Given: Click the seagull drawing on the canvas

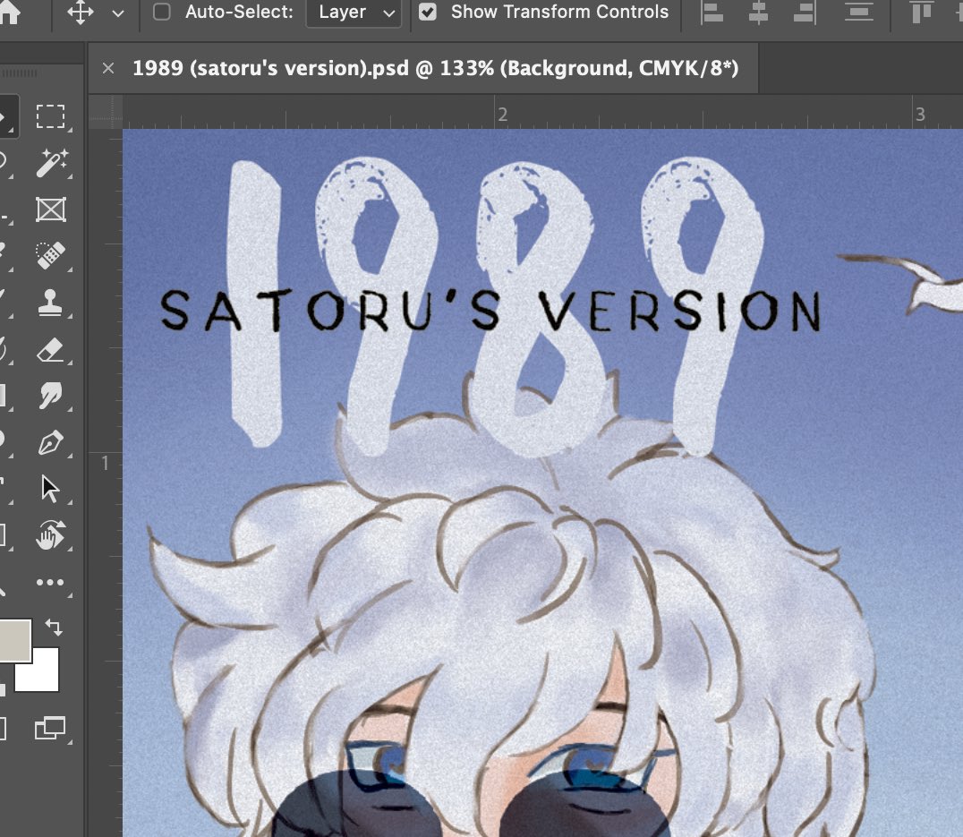Looking at the screenshot, I should [900, 283].
